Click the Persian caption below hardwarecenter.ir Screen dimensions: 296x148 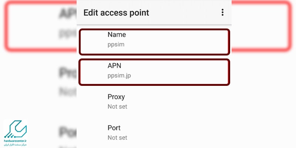point(15,145)
